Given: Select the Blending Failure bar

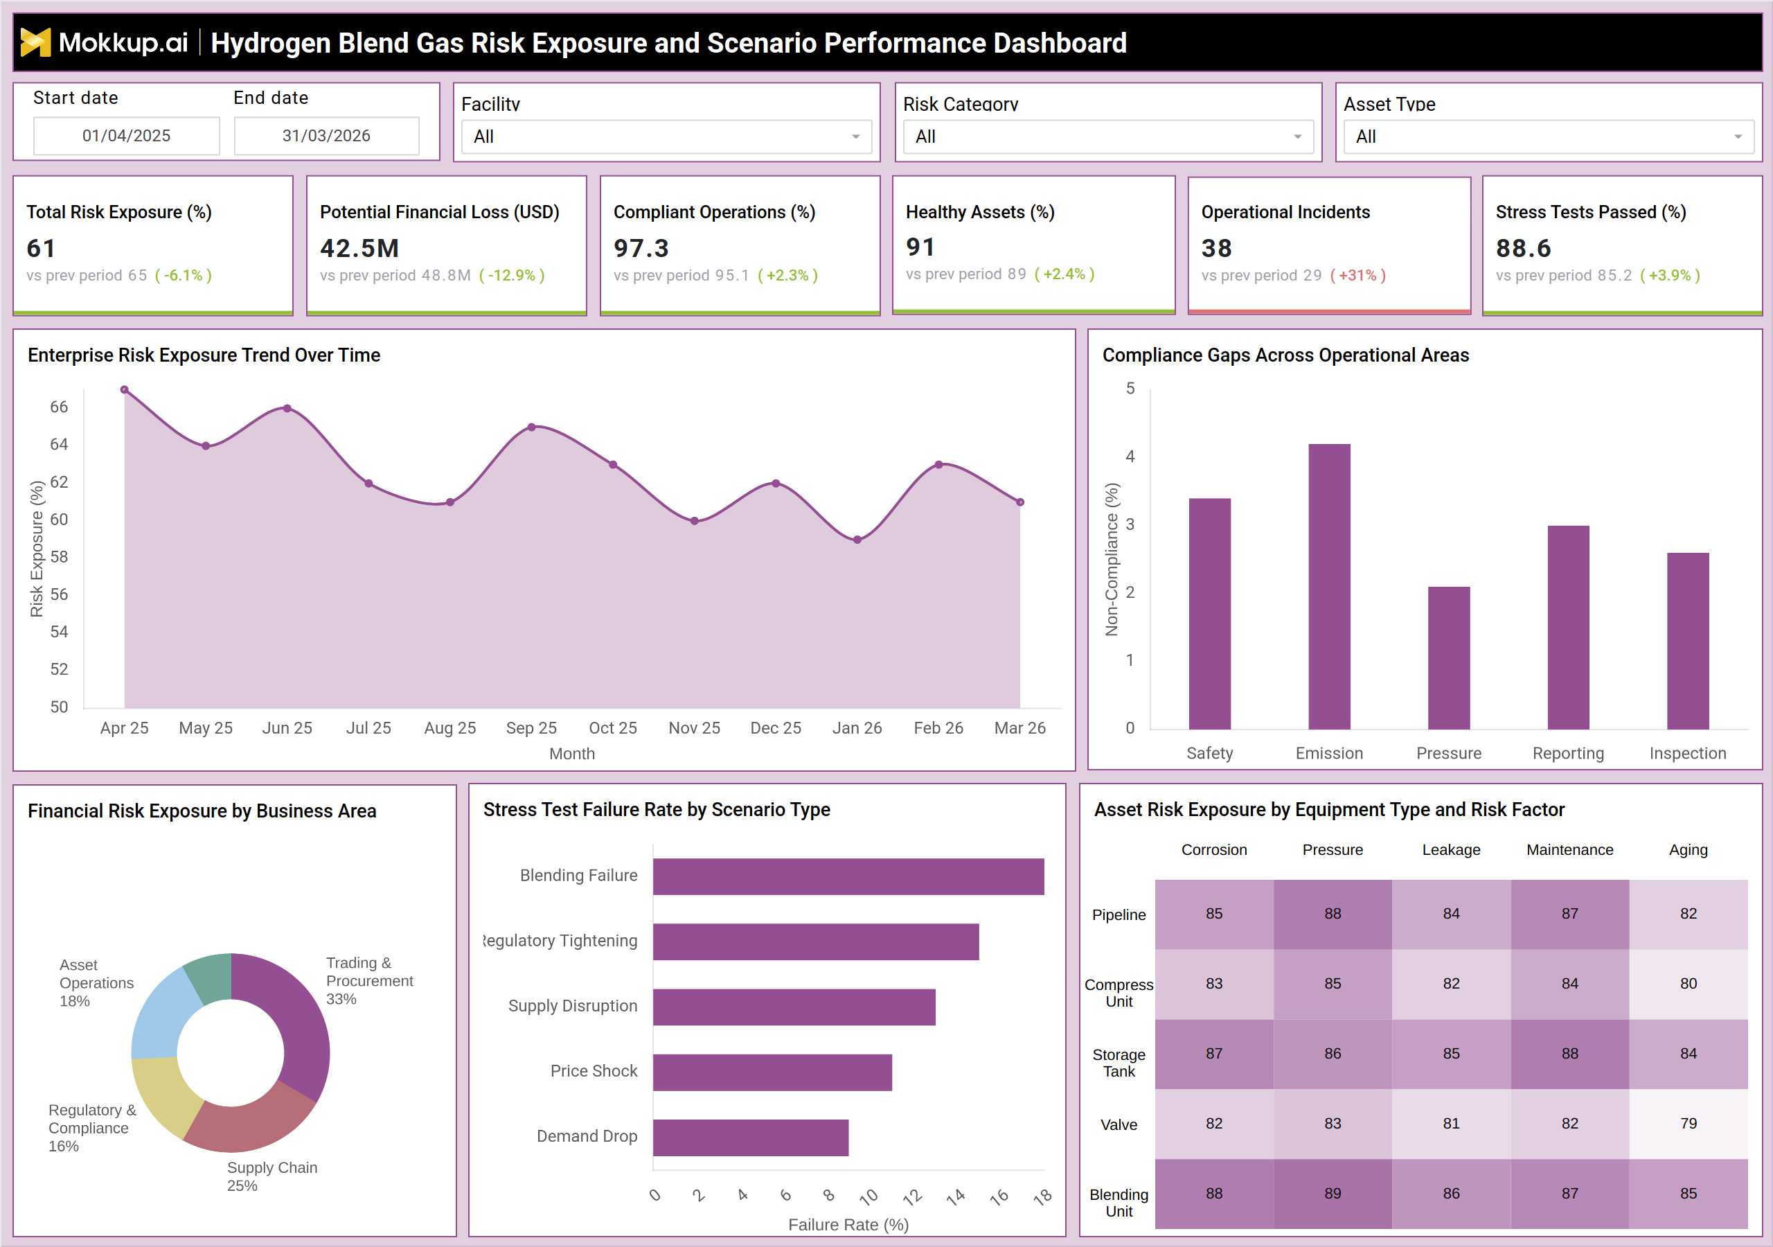Looking at the screenshot, I should point(848,877).
